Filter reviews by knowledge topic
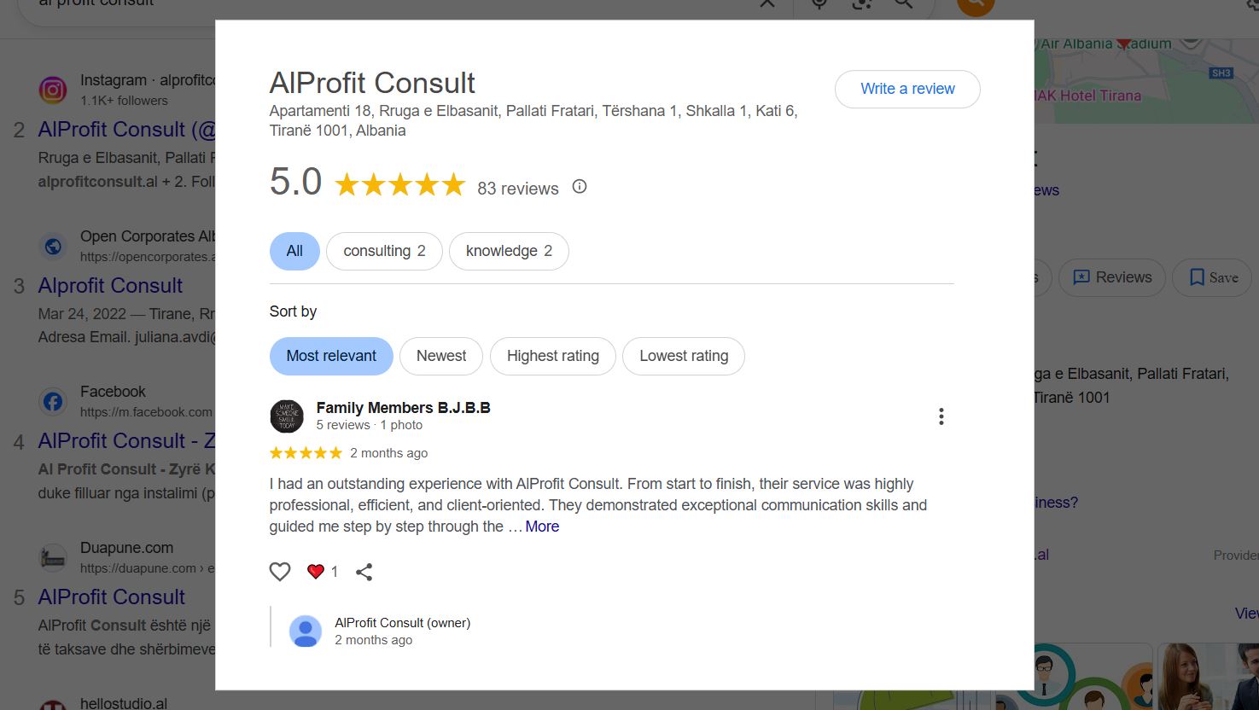The height and width of the screenshot is (710, 1259). (509, 251)
